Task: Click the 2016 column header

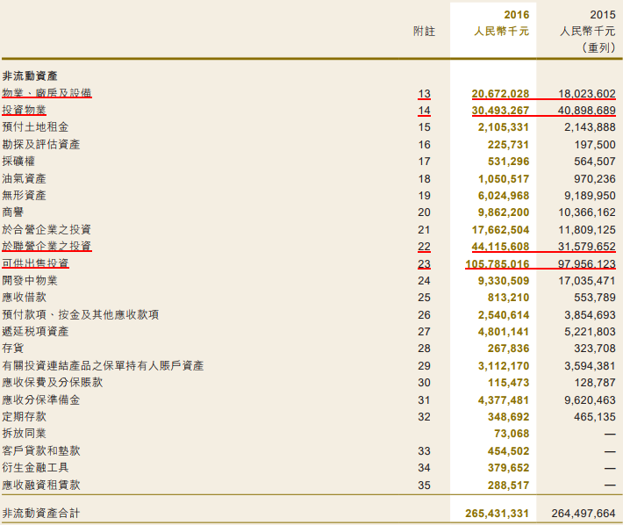Action: pyautogui.click(x=517, y=15)
